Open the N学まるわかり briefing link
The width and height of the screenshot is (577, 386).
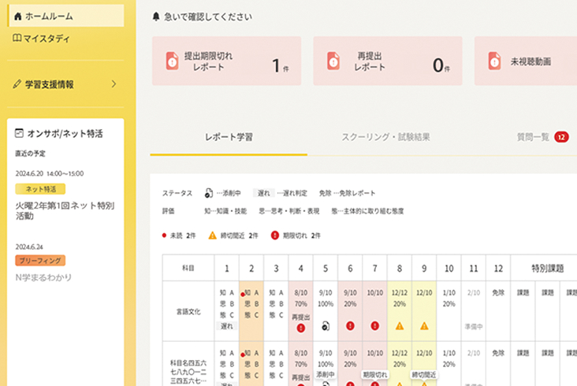(x=43, y=277)
